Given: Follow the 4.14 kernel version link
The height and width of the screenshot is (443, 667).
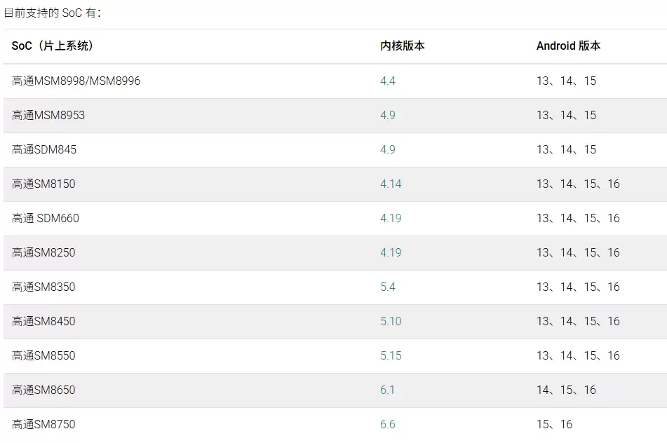Looking at the screenshot, I should coord(391,184).
